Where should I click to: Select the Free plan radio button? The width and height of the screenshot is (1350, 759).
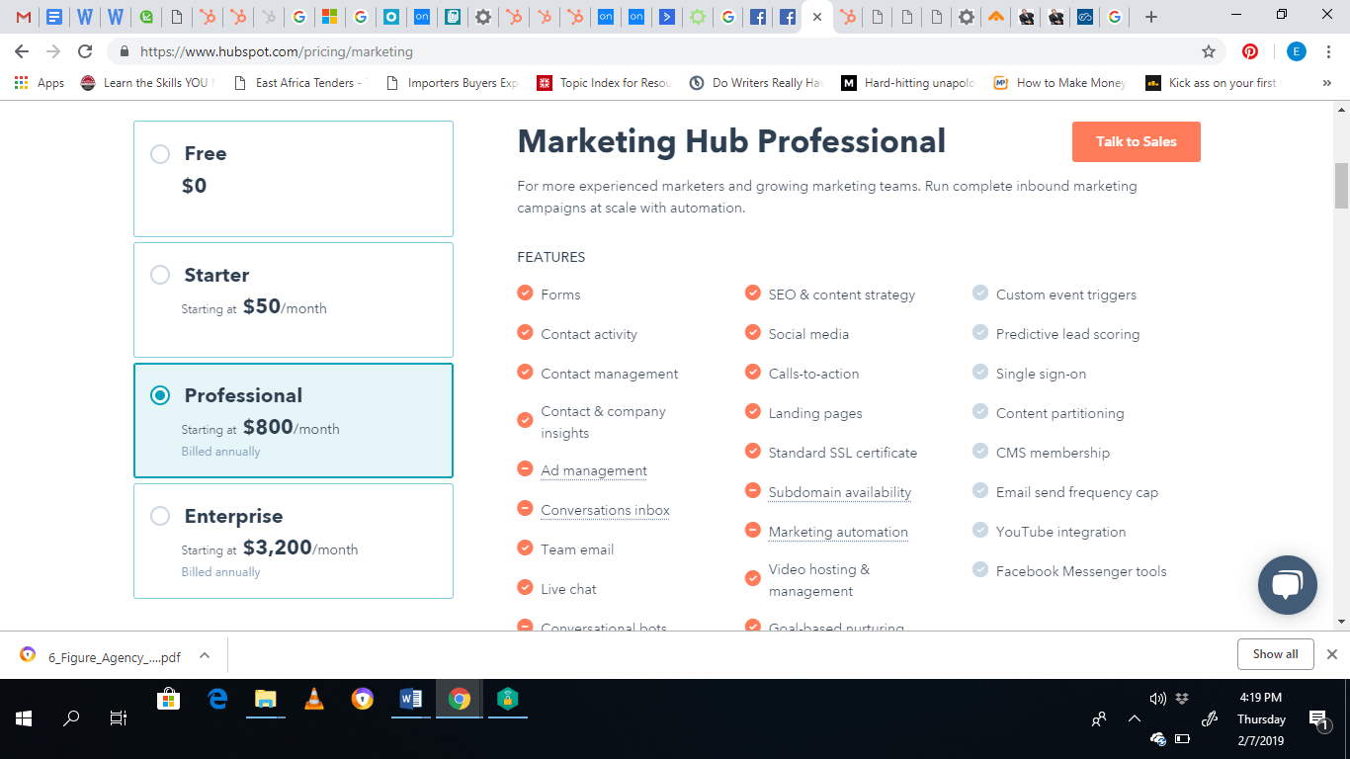point(160,153)
